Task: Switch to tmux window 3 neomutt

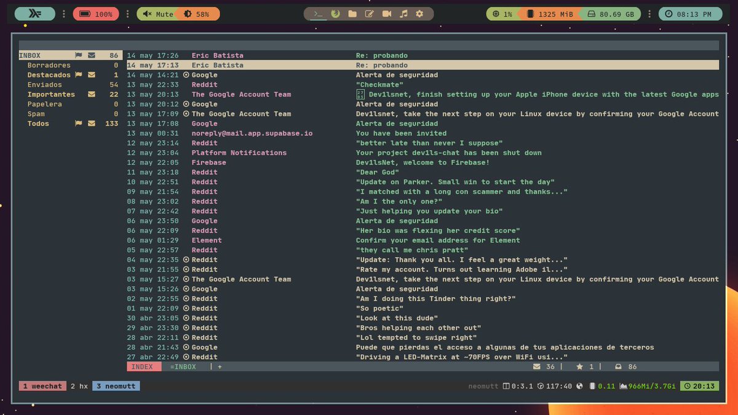Action: [116, 386]
